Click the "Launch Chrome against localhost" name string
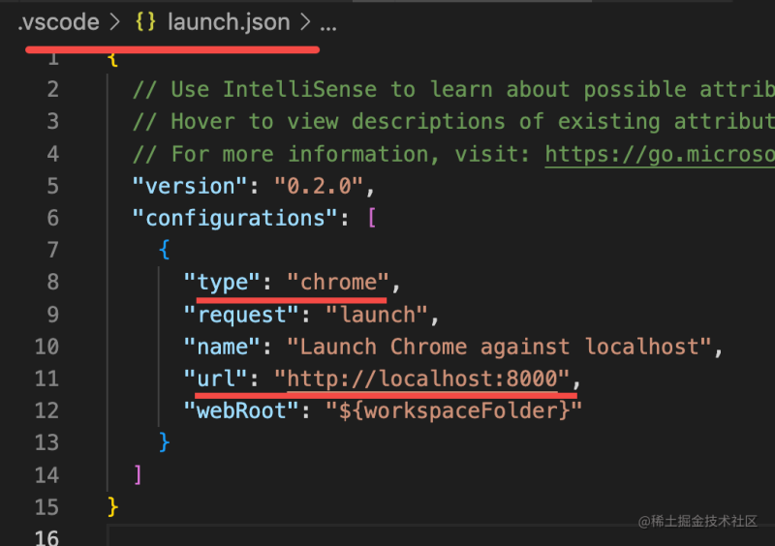 [505, 347]
